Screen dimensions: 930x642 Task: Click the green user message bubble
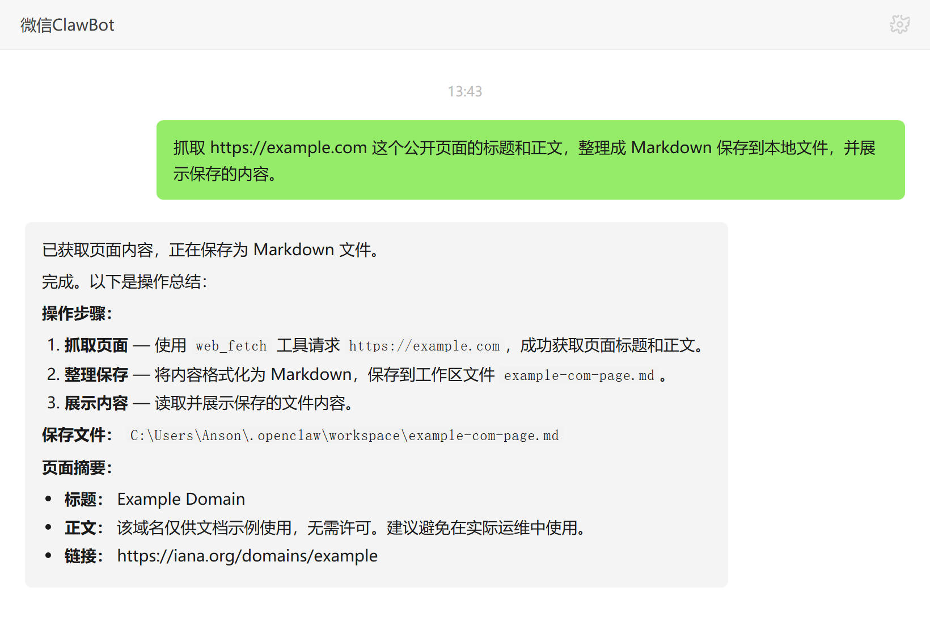pyautogui.click(x=530, y=160)
